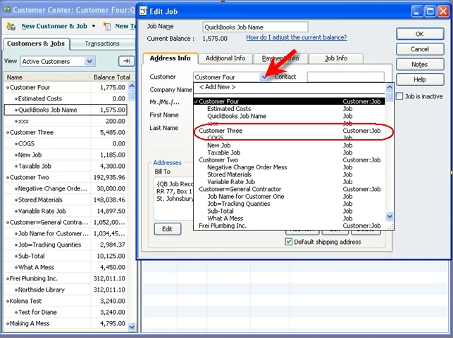The height and width of the screenshot is (338, 453).
Task: Select Northside Library row in the customer tree
Action: pyautogui.click(x=66, y=290)
